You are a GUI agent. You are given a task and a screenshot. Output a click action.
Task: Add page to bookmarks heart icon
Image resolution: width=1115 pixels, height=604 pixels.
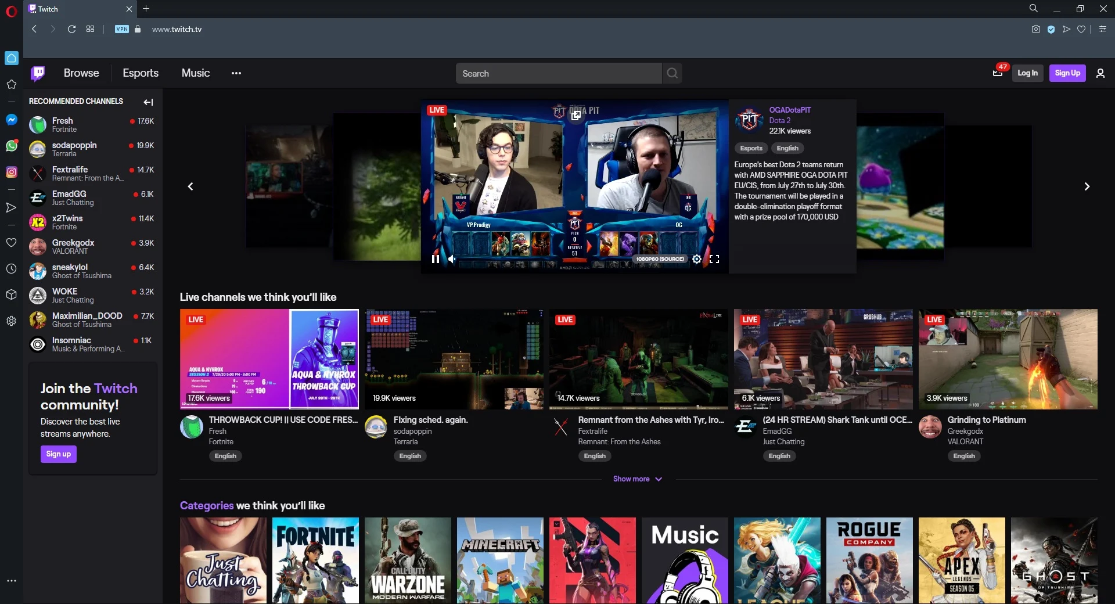click(x=1081, y=29)
